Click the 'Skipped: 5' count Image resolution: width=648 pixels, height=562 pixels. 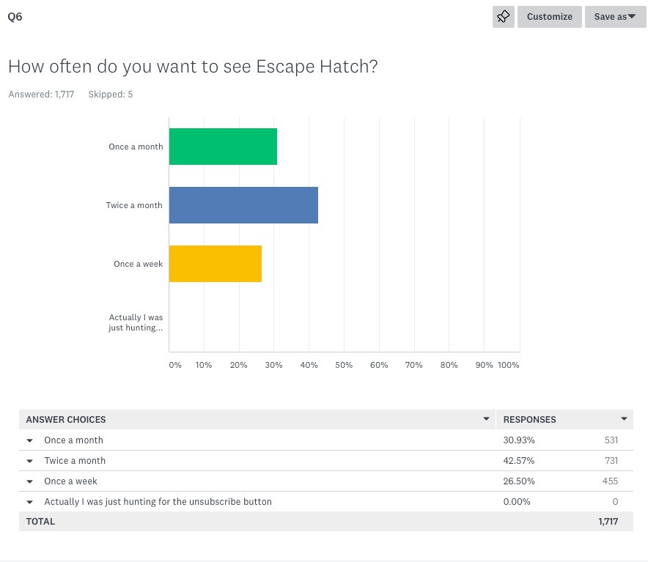pyautogui.click(x=111, y=95)
